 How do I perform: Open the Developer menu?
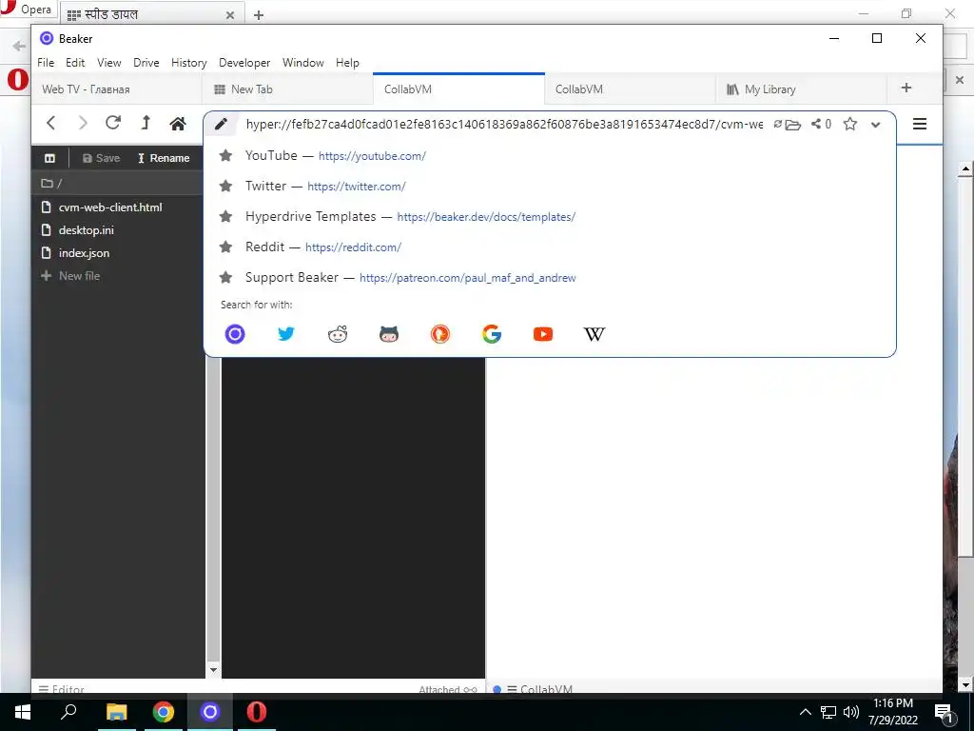[x=244, y=63]
